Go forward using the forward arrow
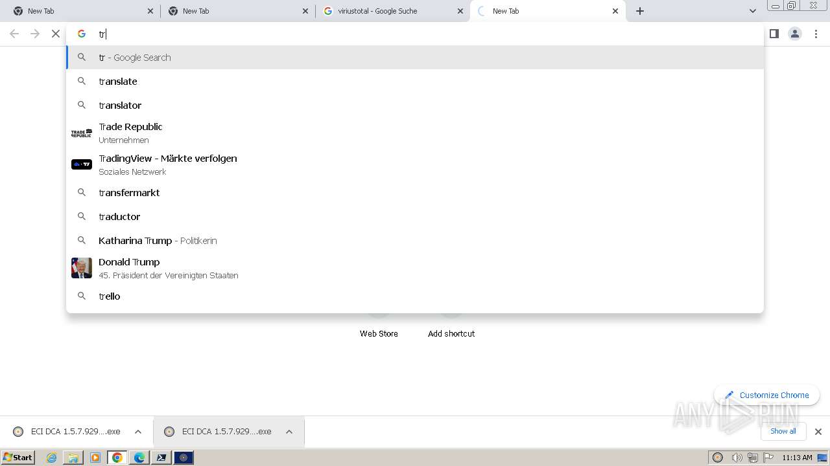This screenshot has height=466, width=830. tap(35, 34)
